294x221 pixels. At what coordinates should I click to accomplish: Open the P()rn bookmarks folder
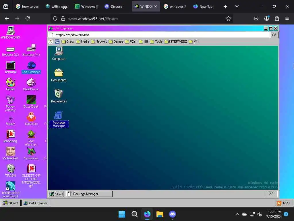[x=131, y=41]
